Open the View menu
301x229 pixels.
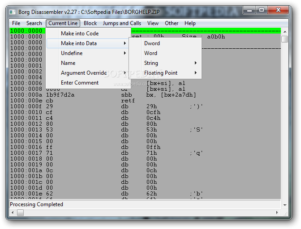click(153, 23)
